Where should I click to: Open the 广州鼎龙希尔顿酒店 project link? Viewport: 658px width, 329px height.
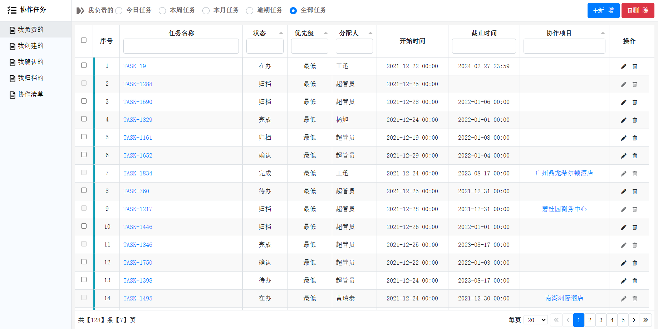coord(564,173)
